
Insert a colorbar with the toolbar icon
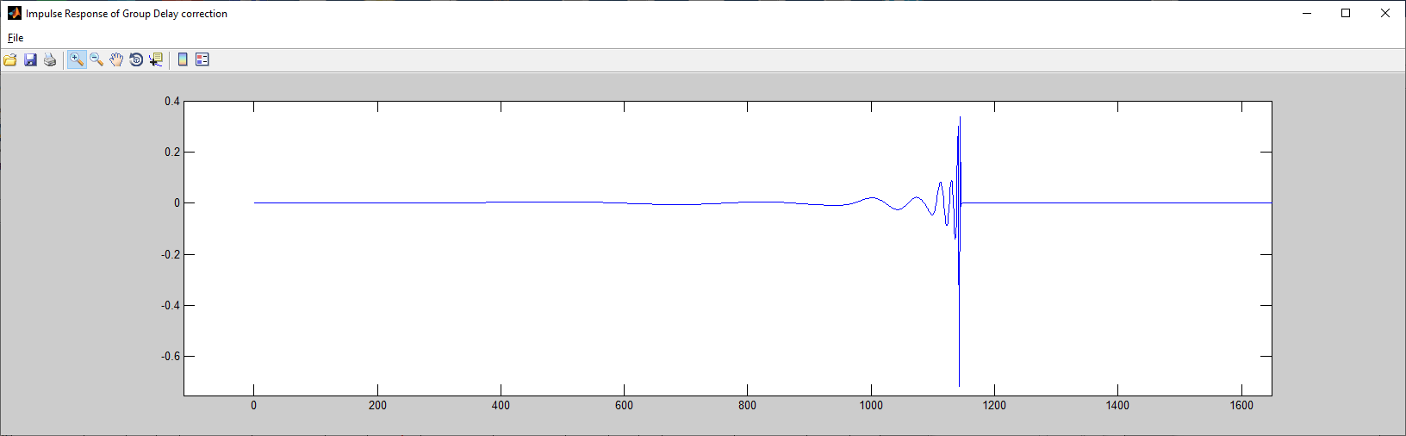point(183,59)
